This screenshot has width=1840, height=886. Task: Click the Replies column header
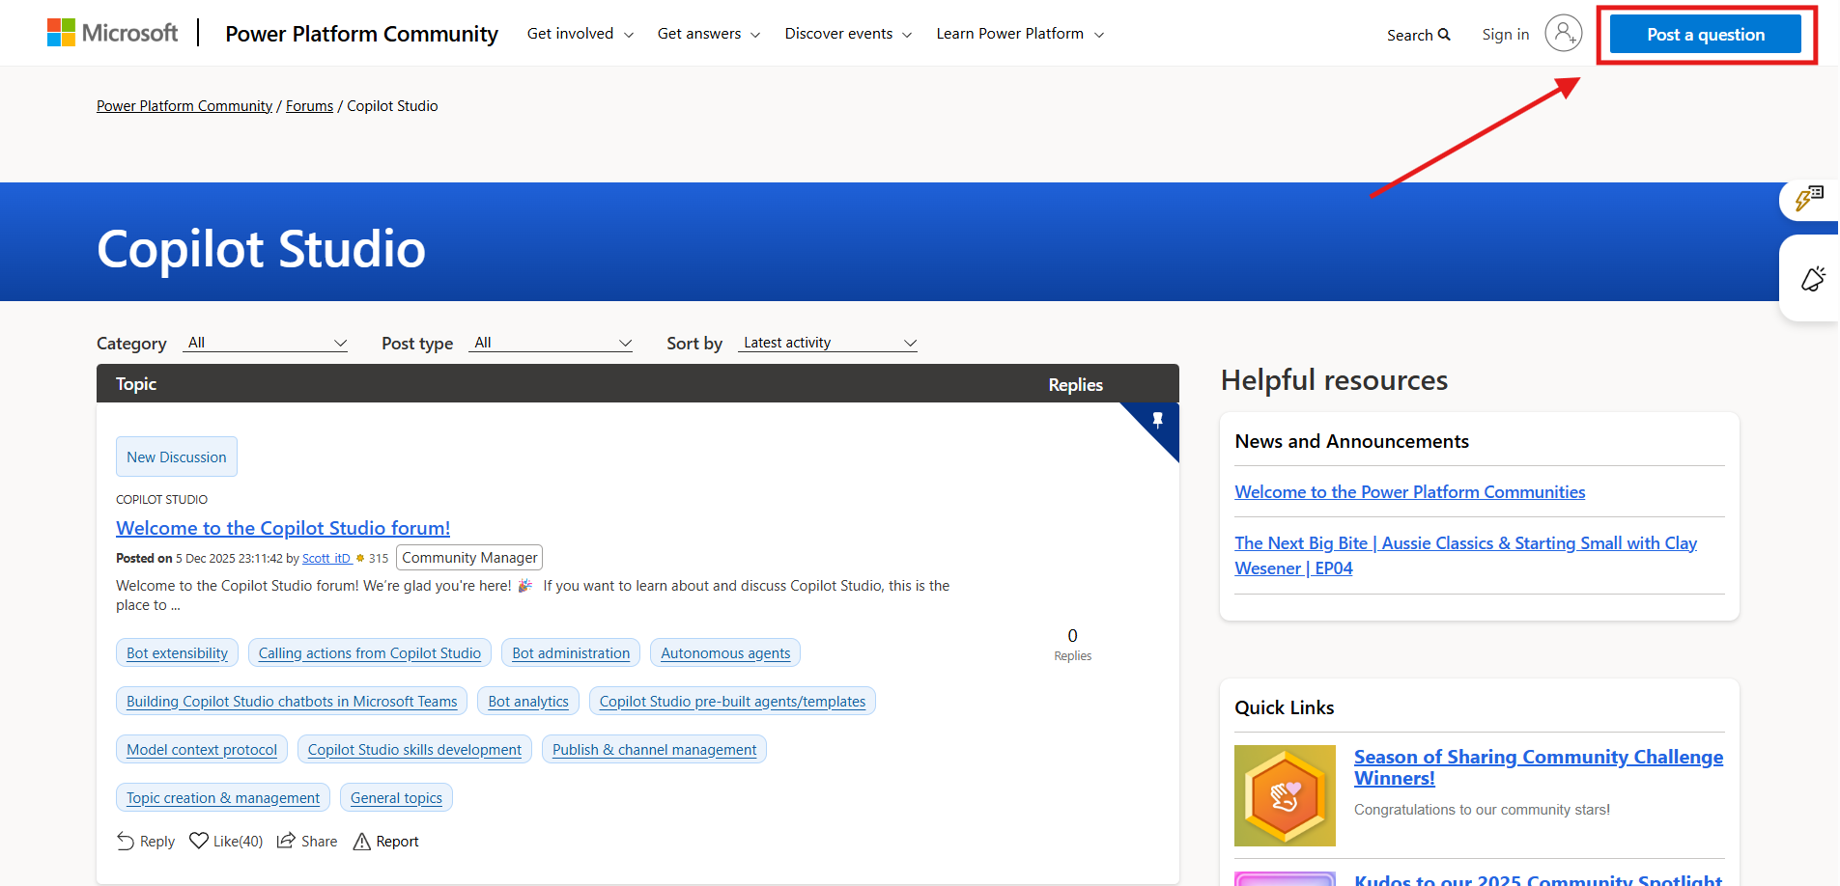tap(1075, 384)
